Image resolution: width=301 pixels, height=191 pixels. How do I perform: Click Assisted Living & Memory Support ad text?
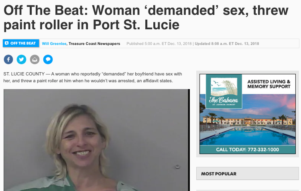(x=269, y=84)
